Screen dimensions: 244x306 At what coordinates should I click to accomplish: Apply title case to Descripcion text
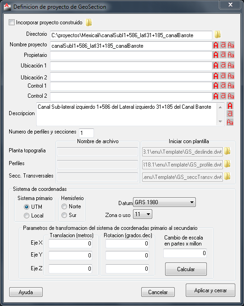click(230, 122)
